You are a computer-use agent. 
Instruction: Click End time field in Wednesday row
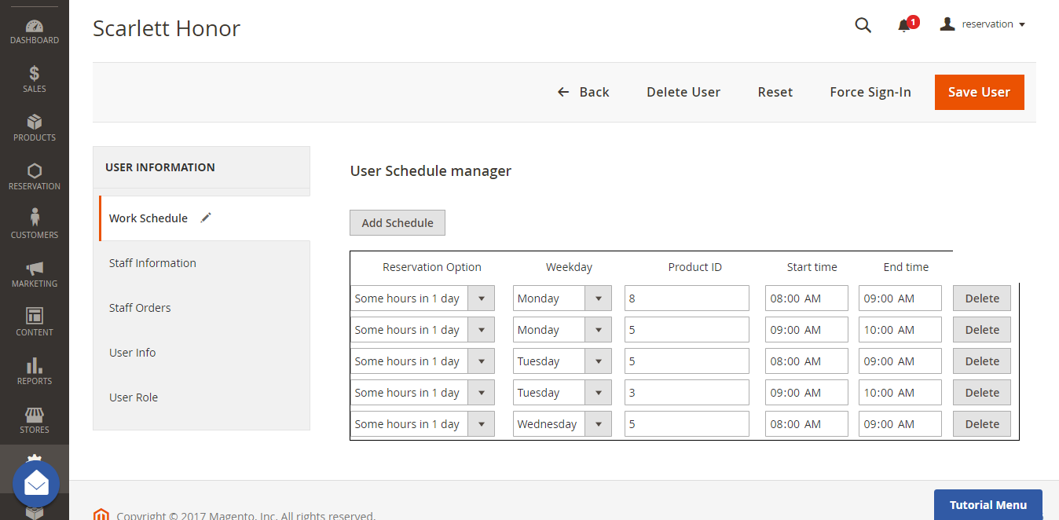[x=900, y=424]
